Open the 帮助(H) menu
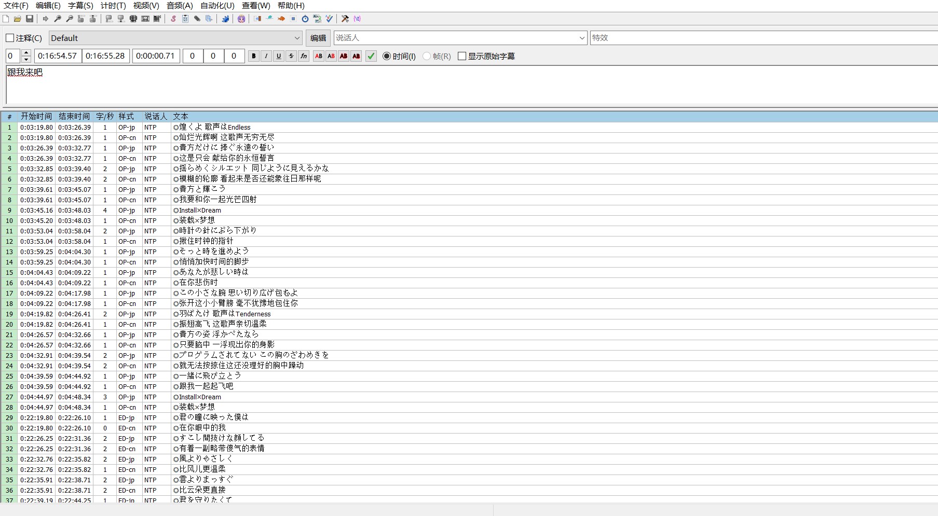 (291, 6)
